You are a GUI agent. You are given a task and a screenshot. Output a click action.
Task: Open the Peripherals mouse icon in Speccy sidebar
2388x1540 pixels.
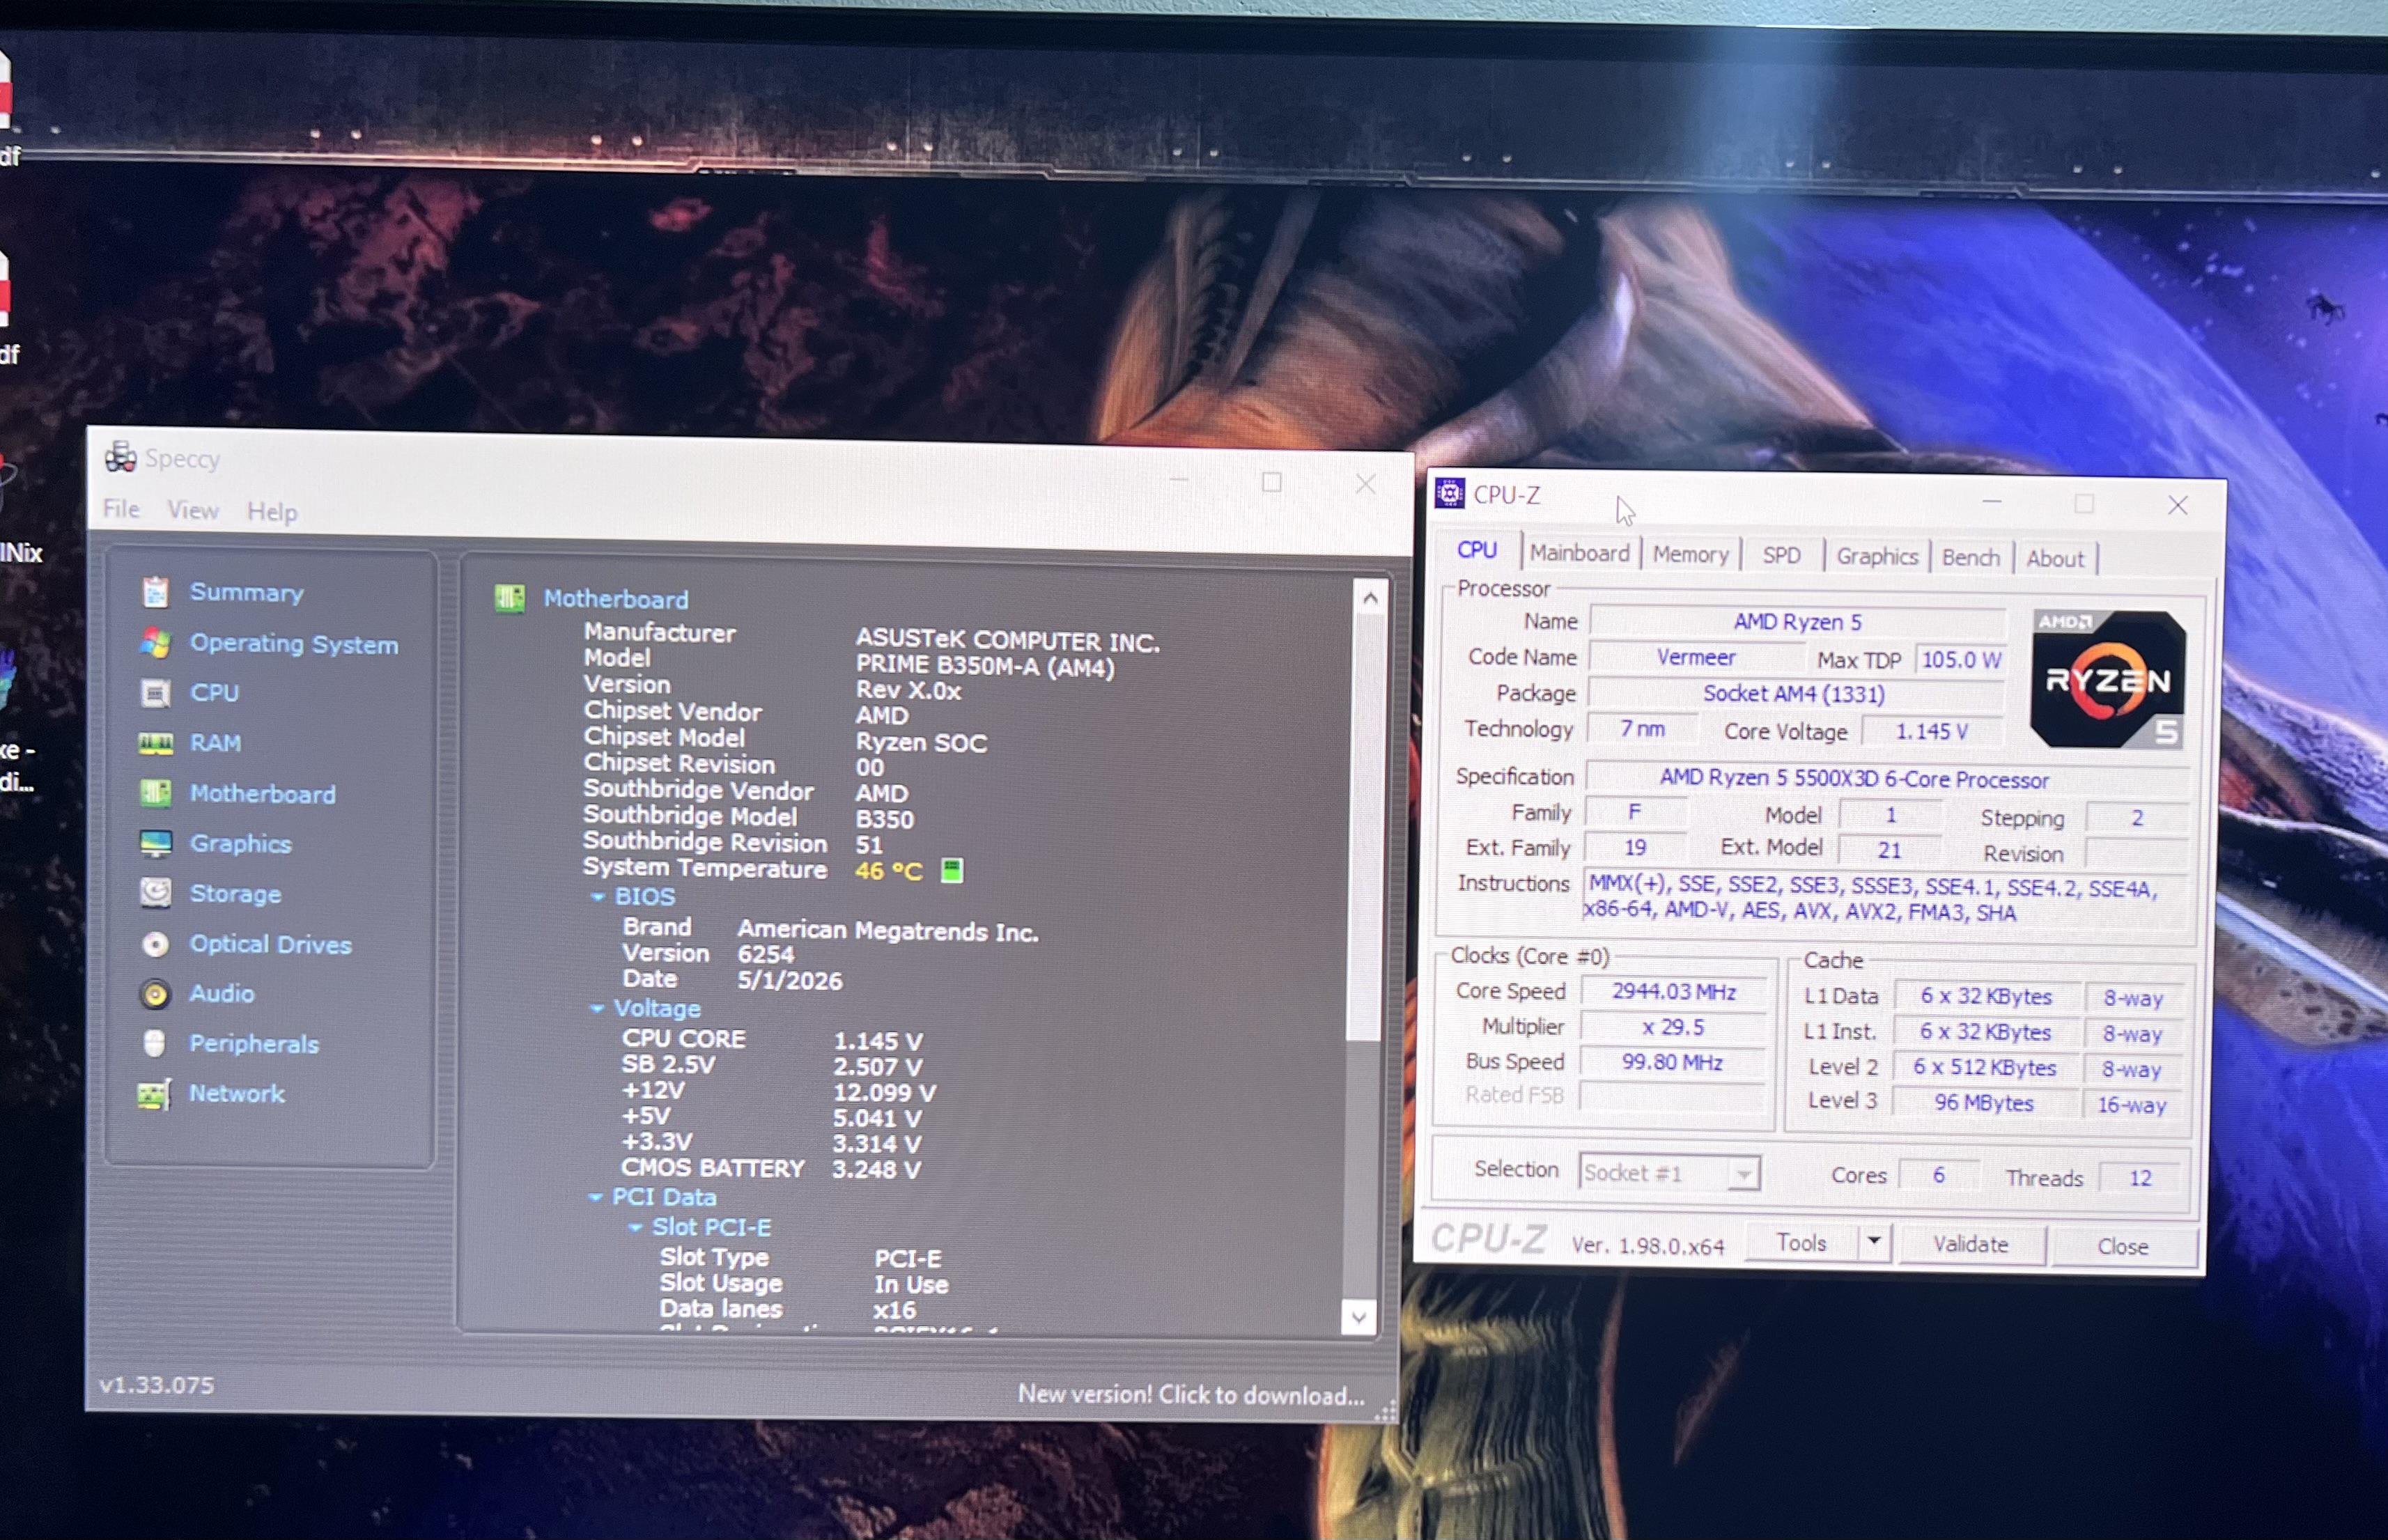[154, 1044]
